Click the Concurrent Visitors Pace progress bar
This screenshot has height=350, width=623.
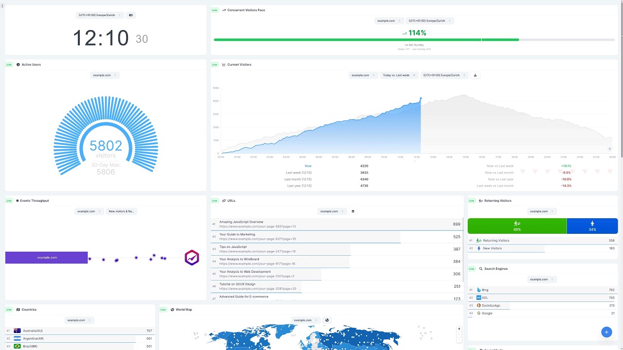click(x=414, y=40)
